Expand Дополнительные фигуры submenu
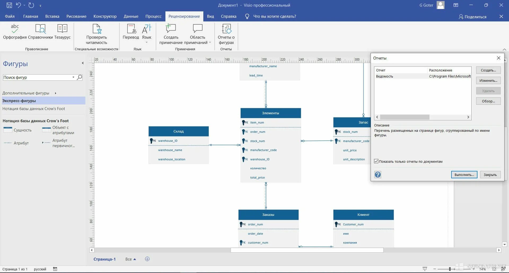The height and width of the screenshot is (273, 509). (29, 93)
